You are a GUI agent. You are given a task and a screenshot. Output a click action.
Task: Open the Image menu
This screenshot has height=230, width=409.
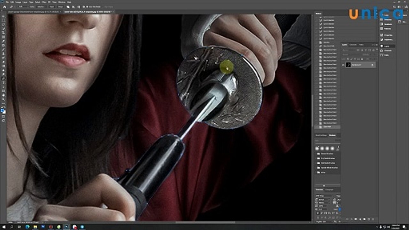click(18, 2)
